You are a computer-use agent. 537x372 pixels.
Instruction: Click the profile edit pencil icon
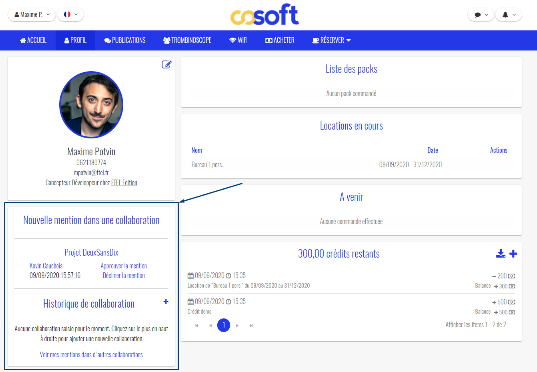[166, 64]
